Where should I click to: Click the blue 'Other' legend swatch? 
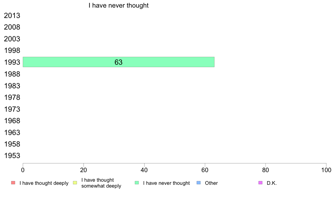(x=198, y=183)
